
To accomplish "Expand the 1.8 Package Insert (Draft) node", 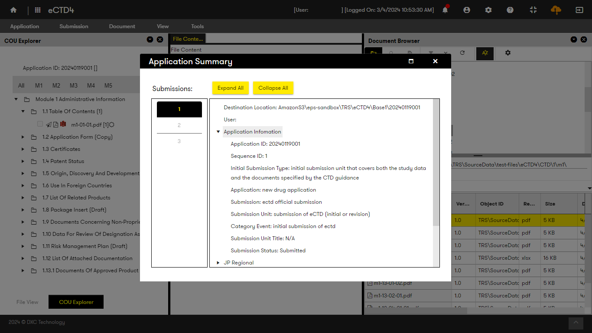I will pos(23,210).
